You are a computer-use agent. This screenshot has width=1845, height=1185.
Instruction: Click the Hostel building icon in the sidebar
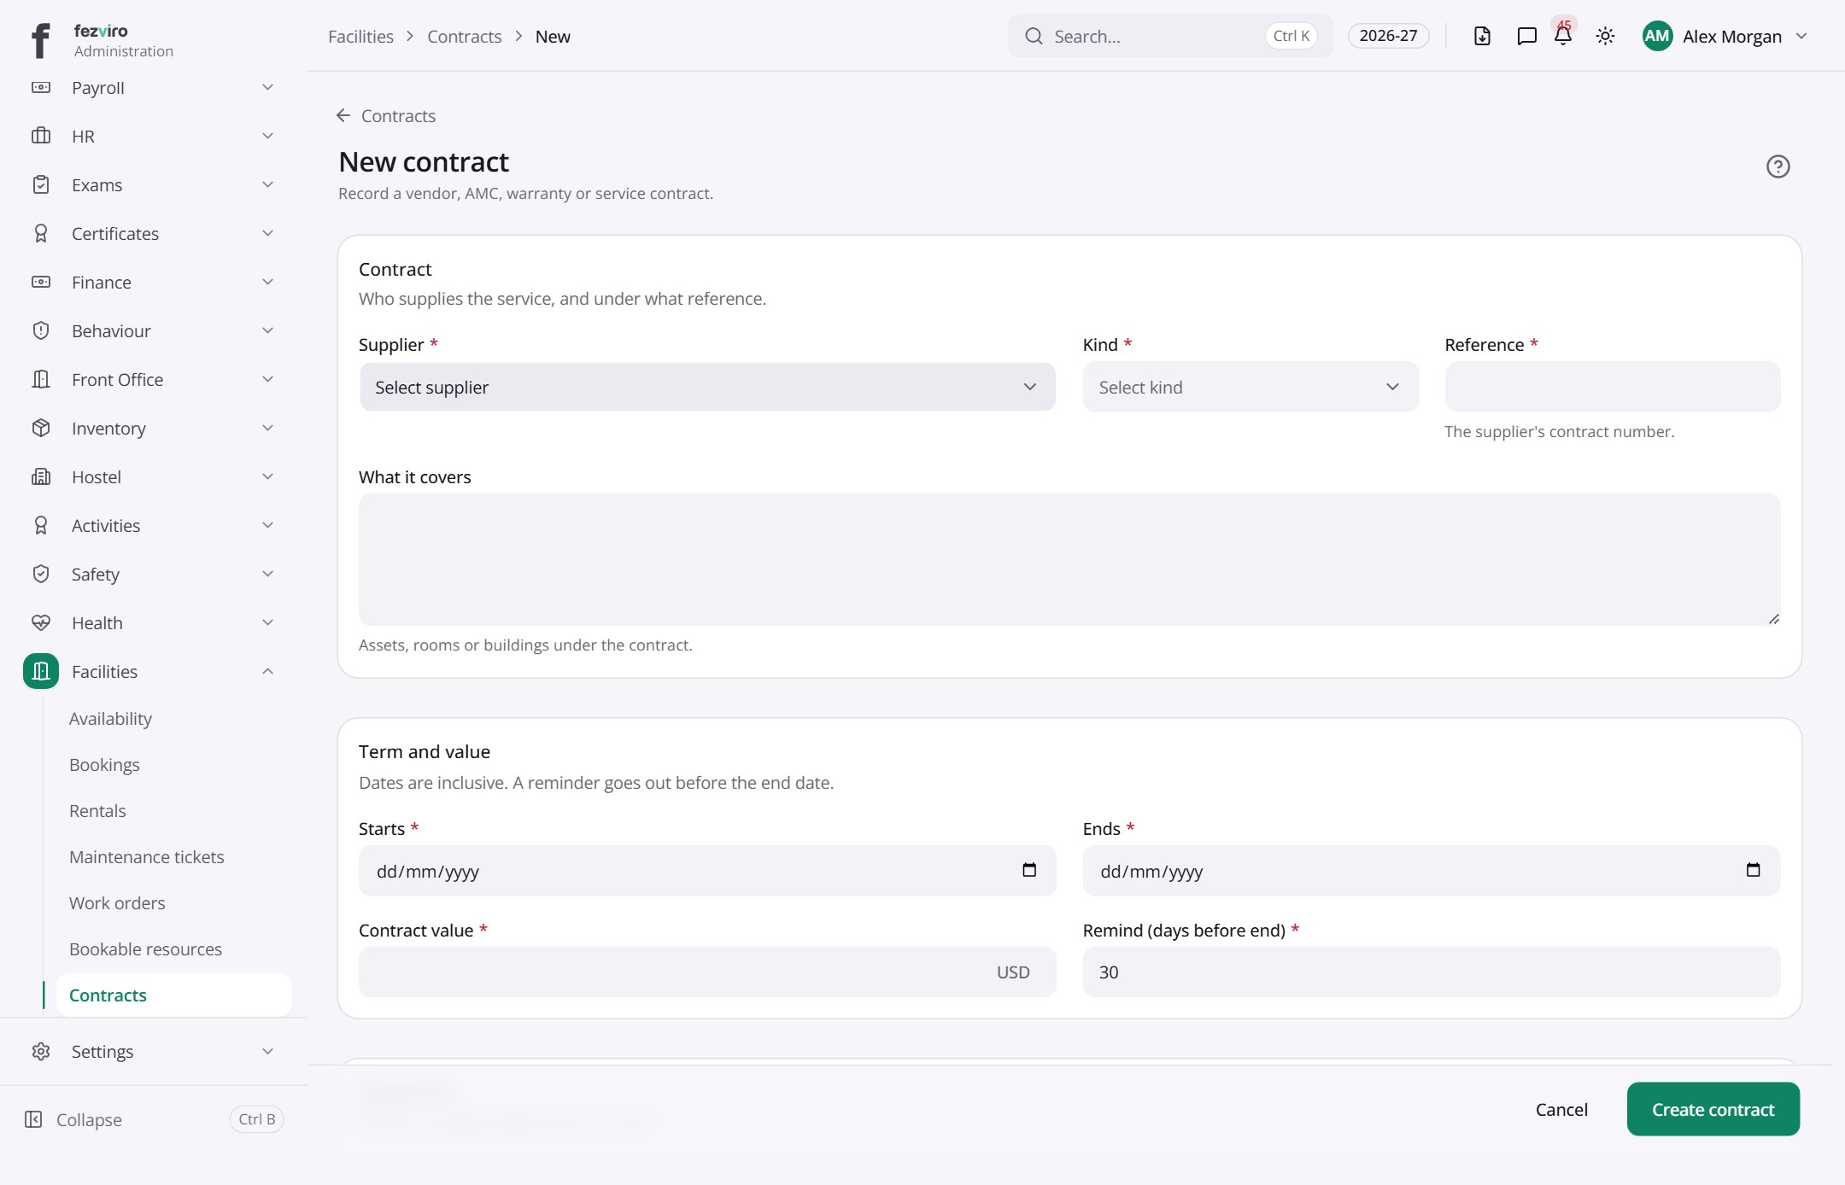click(x=41, y=476)
